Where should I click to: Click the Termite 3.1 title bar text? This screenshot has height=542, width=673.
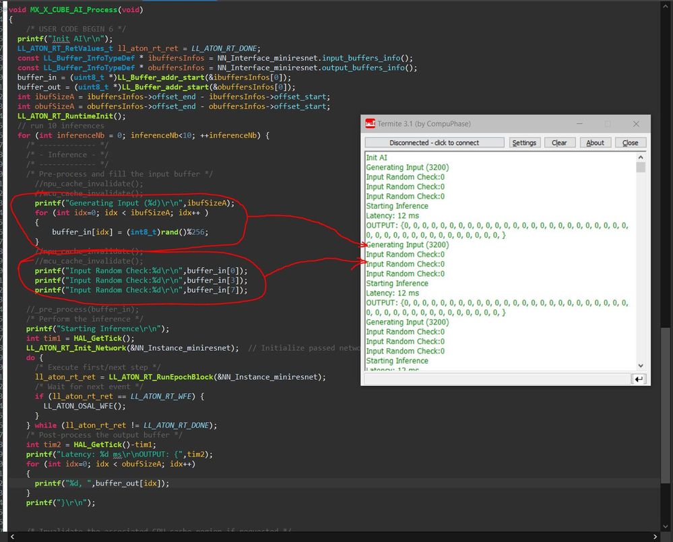click(x=425, y=124)
